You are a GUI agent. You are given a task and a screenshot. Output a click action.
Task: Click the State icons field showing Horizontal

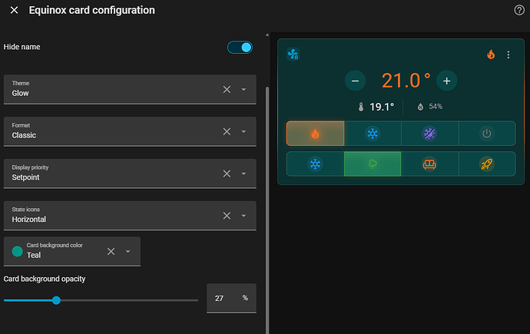130,216
